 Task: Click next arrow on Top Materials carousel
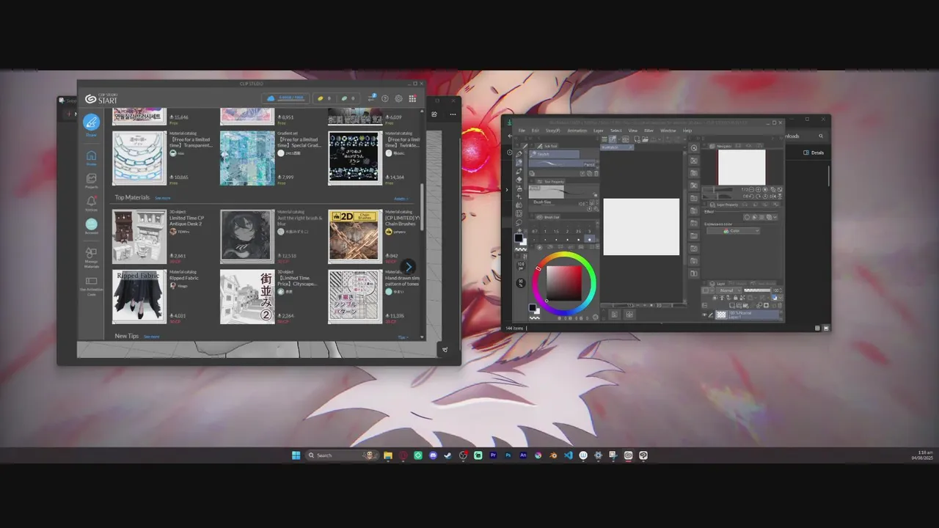409,267
